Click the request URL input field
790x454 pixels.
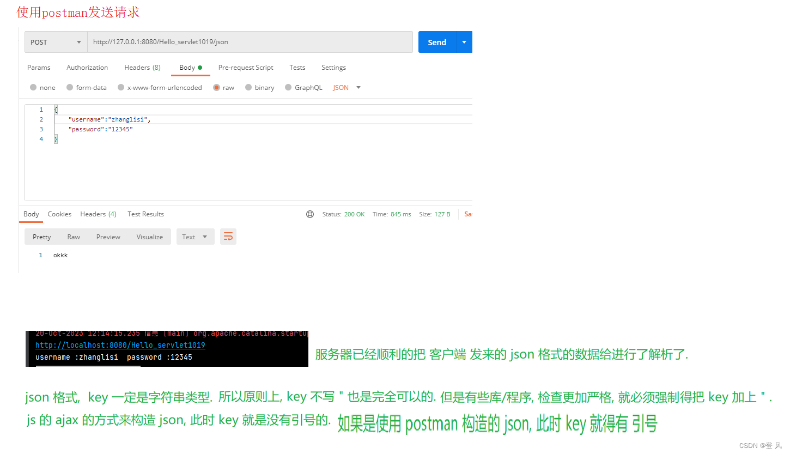(250, 42)
